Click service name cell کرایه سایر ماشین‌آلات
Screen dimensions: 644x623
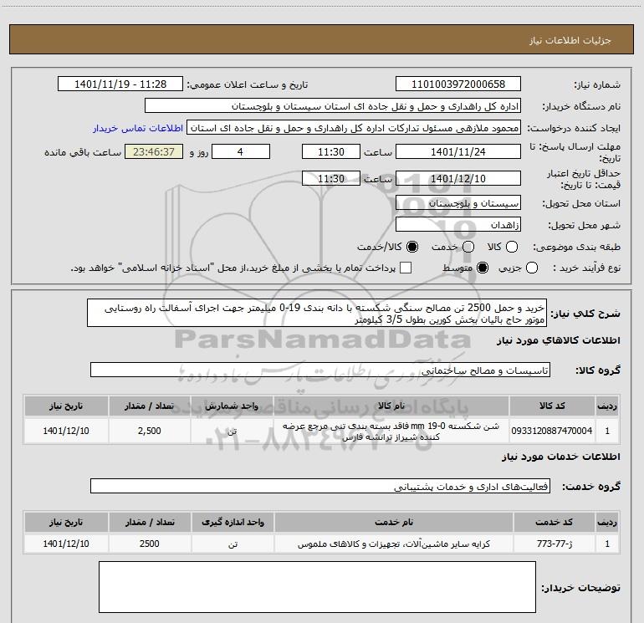click(x=393, y=544)
